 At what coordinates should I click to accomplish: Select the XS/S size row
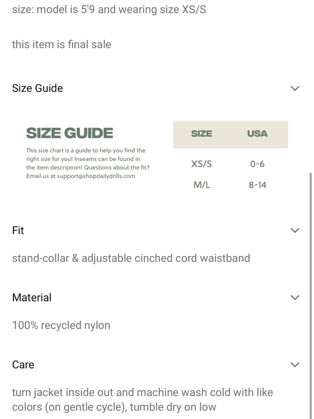pos(230,164)
